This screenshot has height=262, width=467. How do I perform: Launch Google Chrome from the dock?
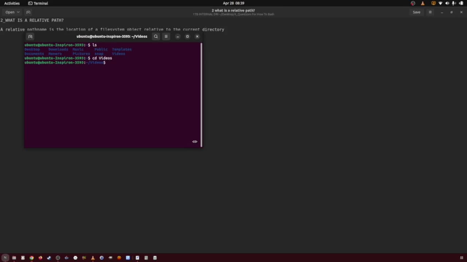[x=31, y=258]
